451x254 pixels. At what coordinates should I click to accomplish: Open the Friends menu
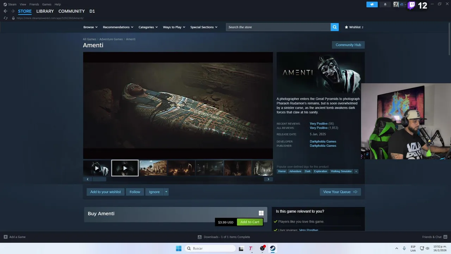(34, 4)
